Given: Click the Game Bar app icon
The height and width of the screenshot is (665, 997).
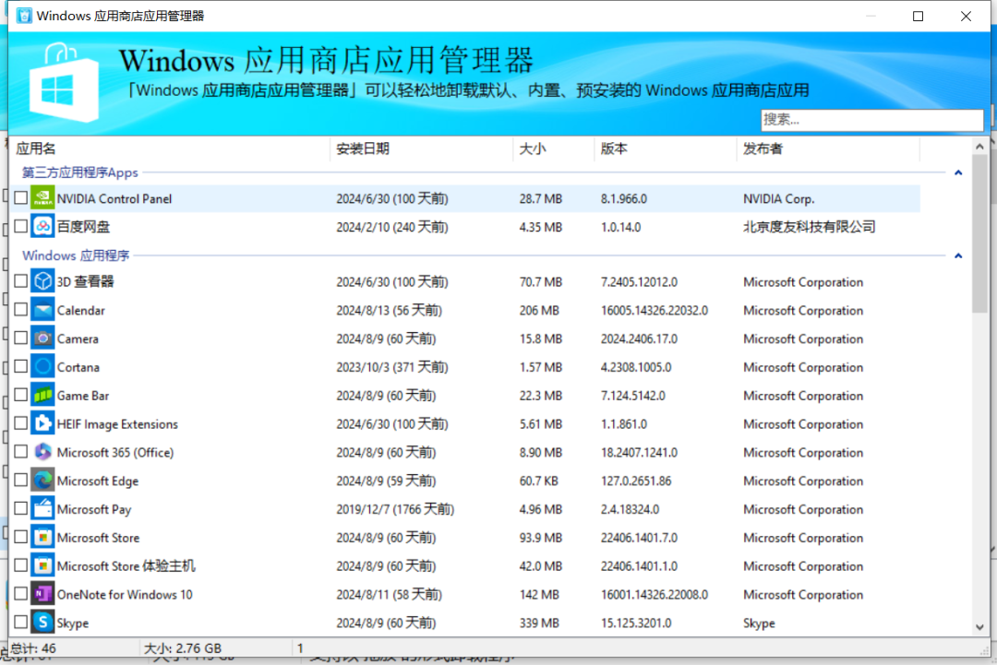Looking at the screenshot, I should pos(42,395).
